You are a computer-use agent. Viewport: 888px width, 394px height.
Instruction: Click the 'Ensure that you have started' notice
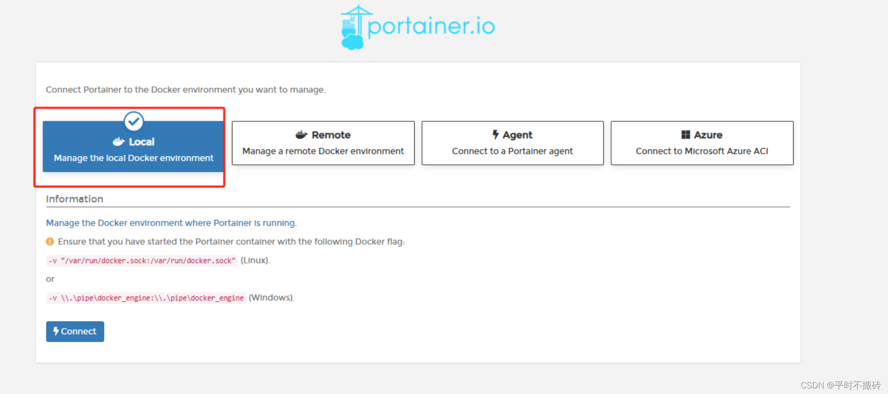coord(231,242)
